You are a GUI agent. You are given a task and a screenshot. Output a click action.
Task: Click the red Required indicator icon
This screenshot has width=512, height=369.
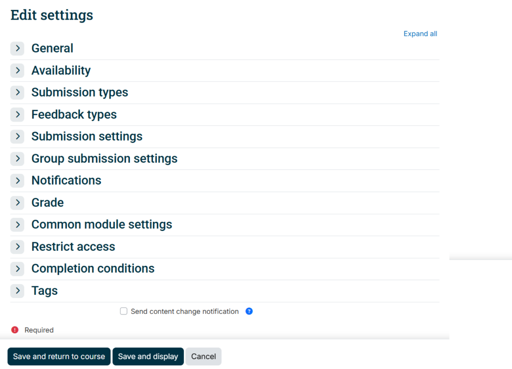coord(14,330)
